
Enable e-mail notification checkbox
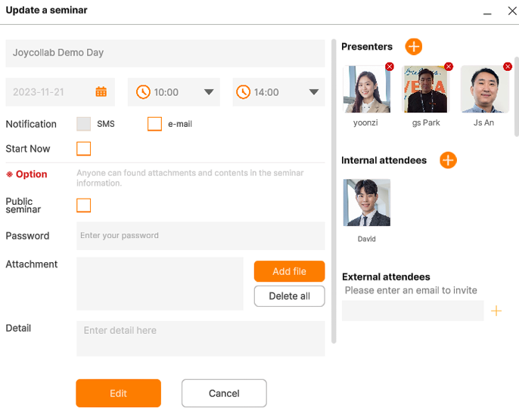pyautogui.click(x=154, y=124)
